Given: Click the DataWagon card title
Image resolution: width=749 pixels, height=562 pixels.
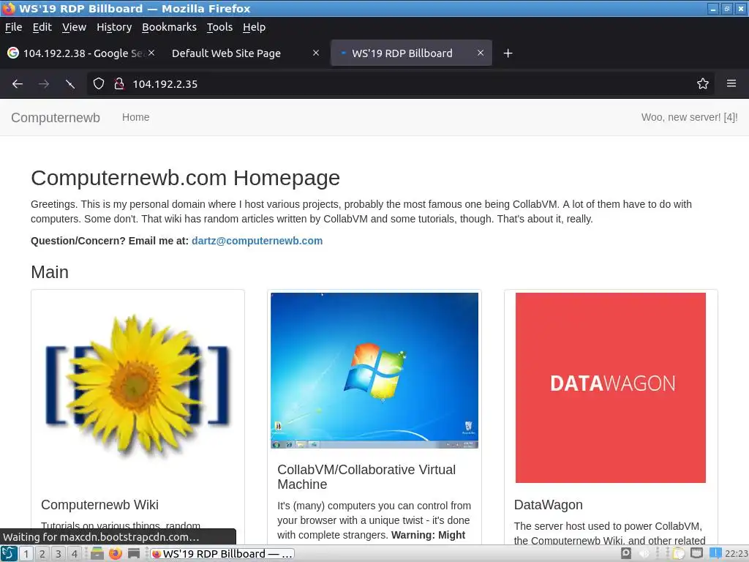Looking at the screenshot, I should click(549, 505).
